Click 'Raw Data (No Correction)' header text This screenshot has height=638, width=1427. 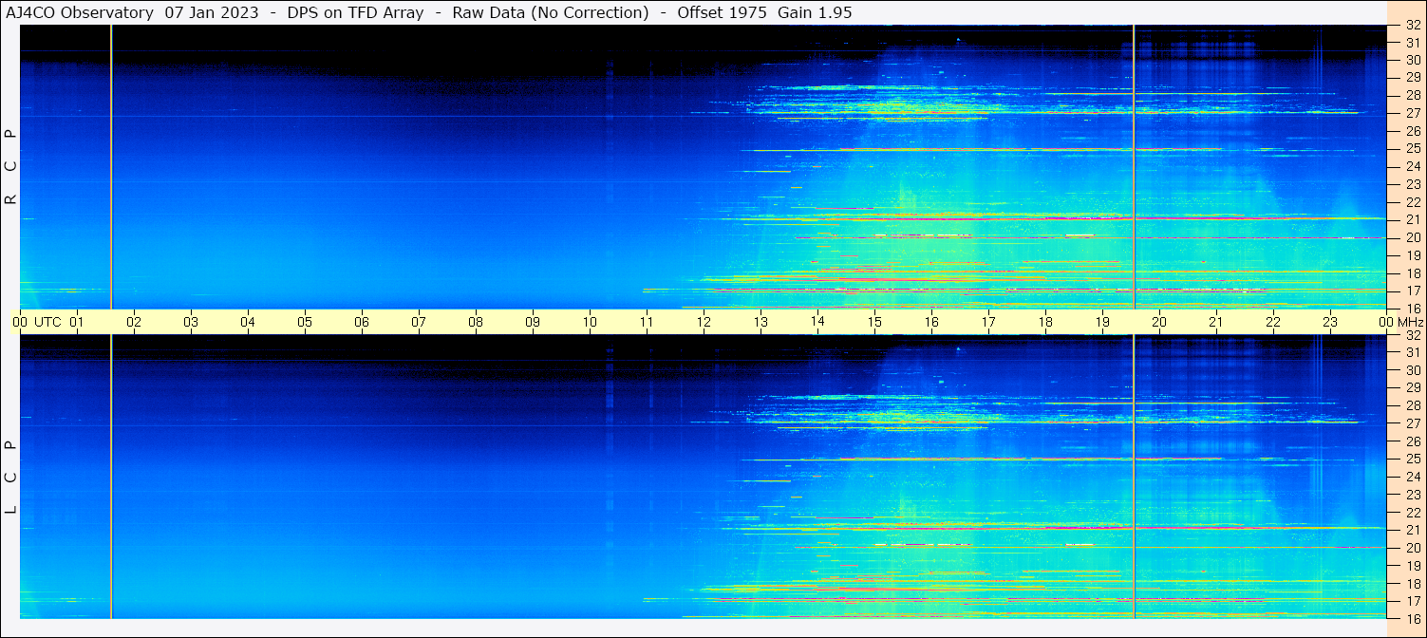551,12
